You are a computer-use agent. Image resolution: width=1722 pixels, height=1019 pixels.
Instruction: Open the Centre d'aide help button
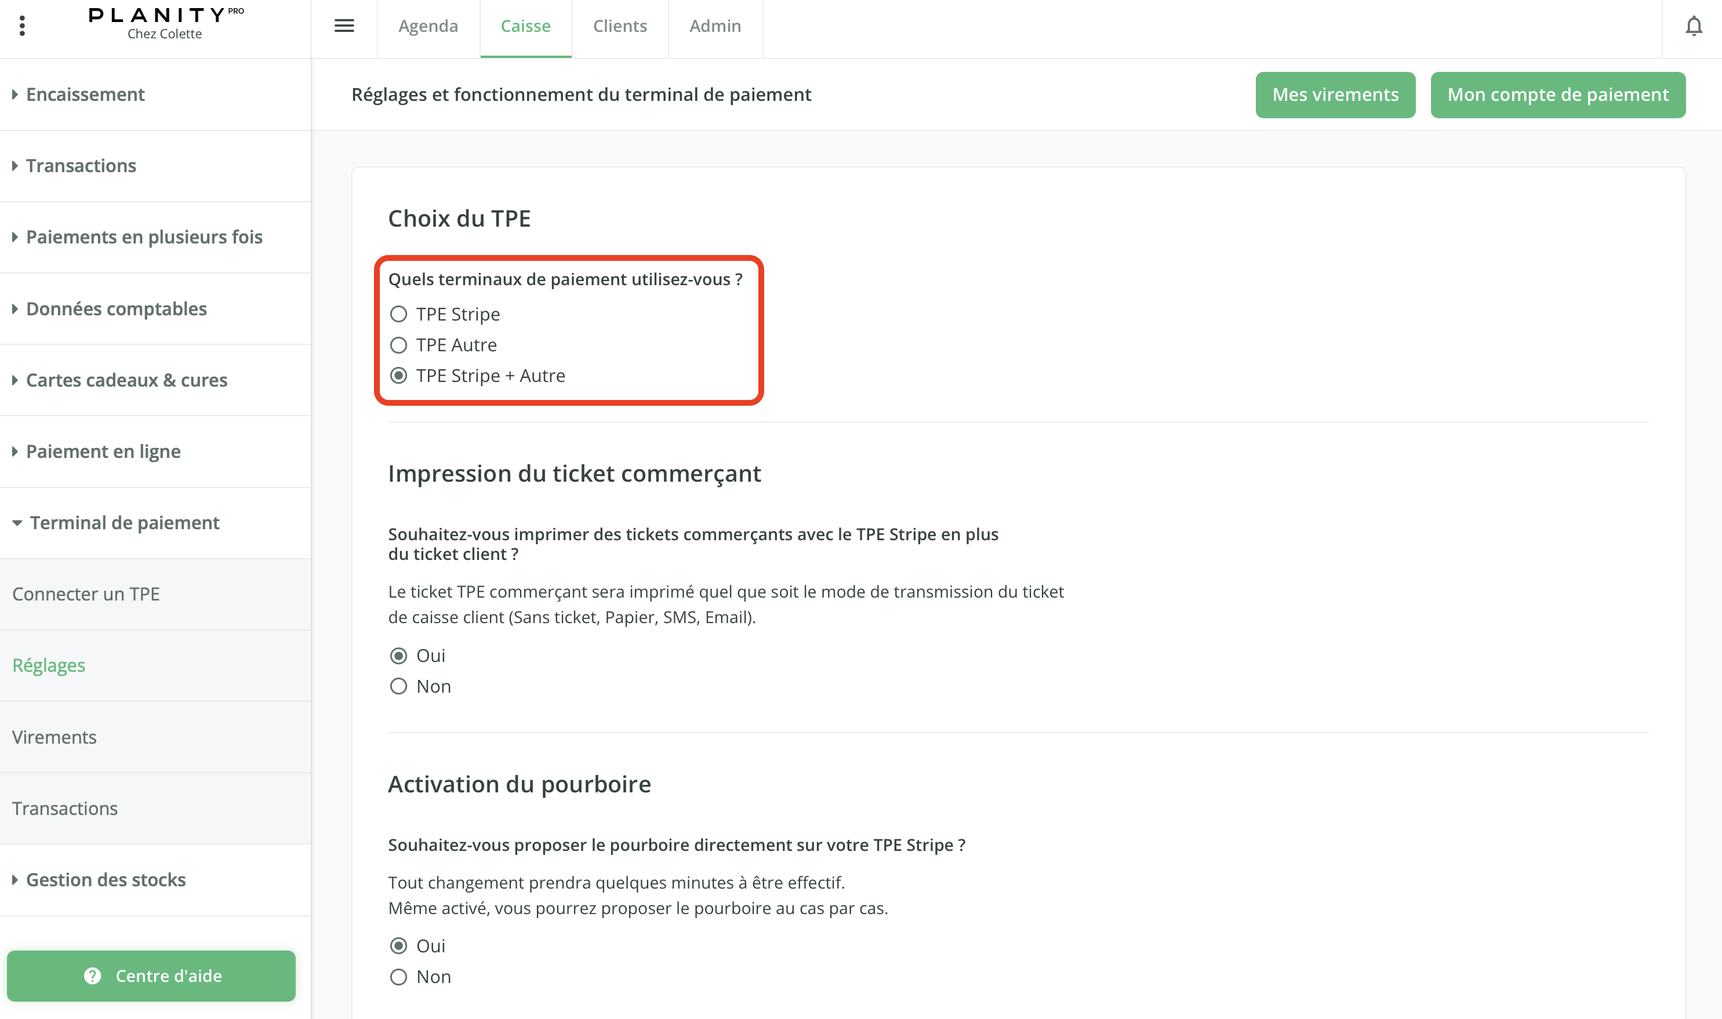(x=151, y=976)
